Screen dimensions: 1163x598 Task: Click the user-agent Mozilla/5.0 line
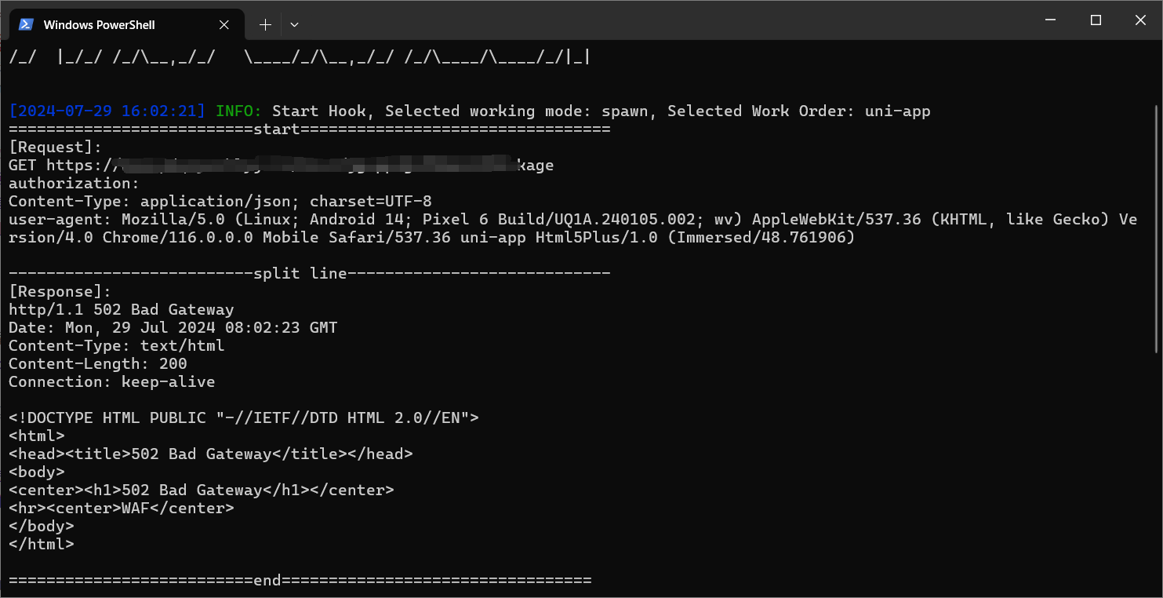[572, 228]
